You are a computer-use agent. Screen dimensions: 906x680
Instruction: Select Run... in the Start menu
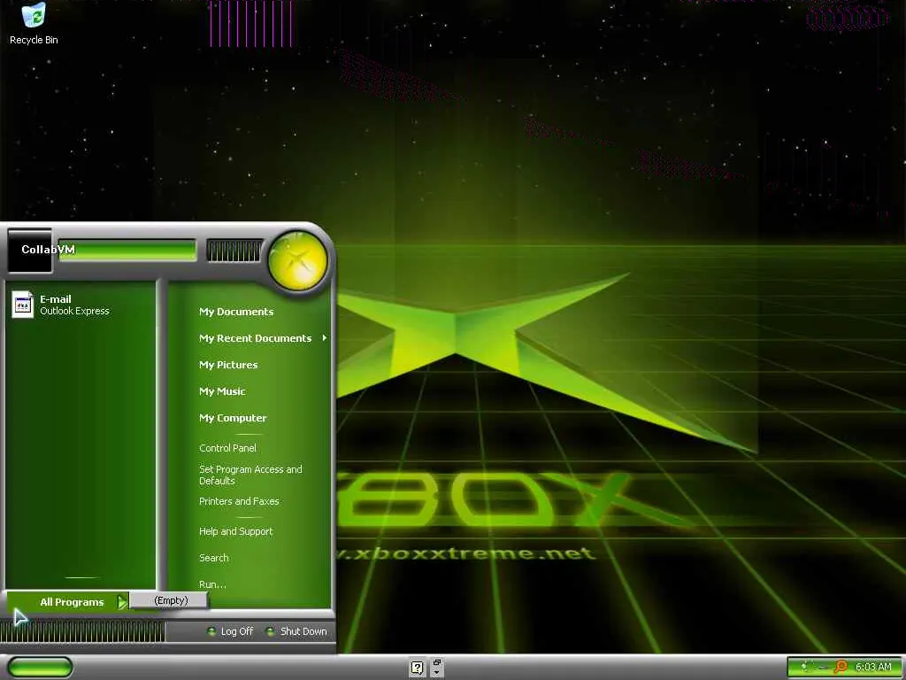pyautogui.click(x=212, y=584)
